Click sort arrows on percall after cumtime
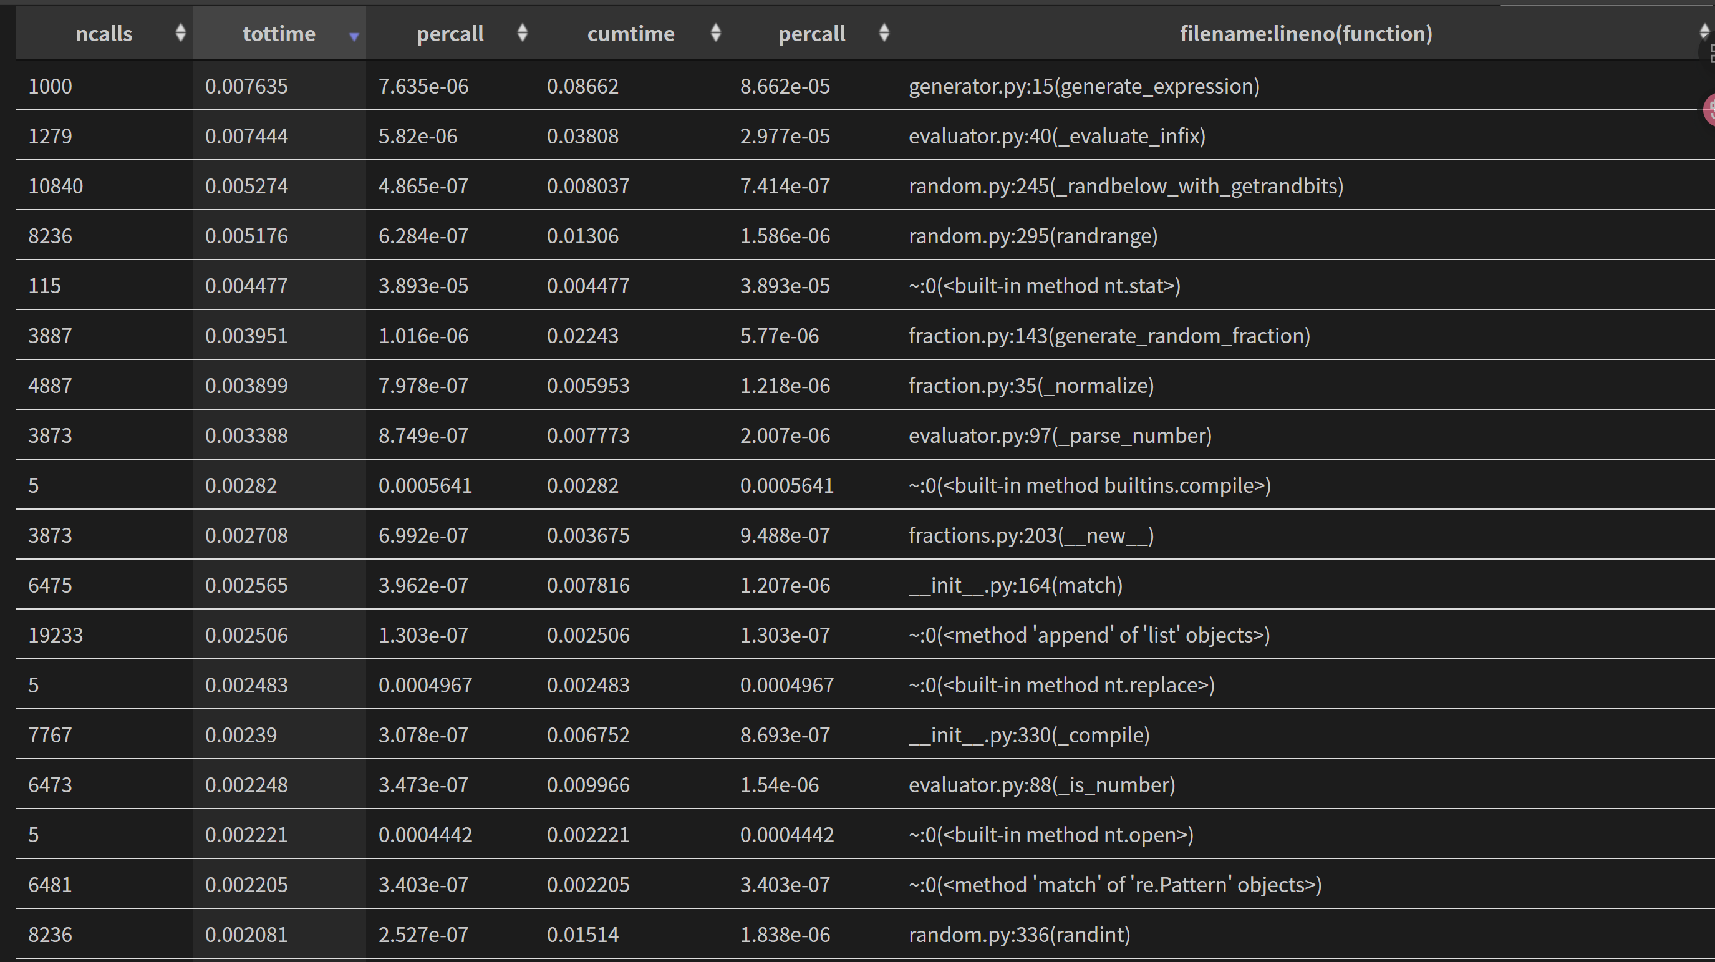This screenshot has width=1715, height=962. 884,33
